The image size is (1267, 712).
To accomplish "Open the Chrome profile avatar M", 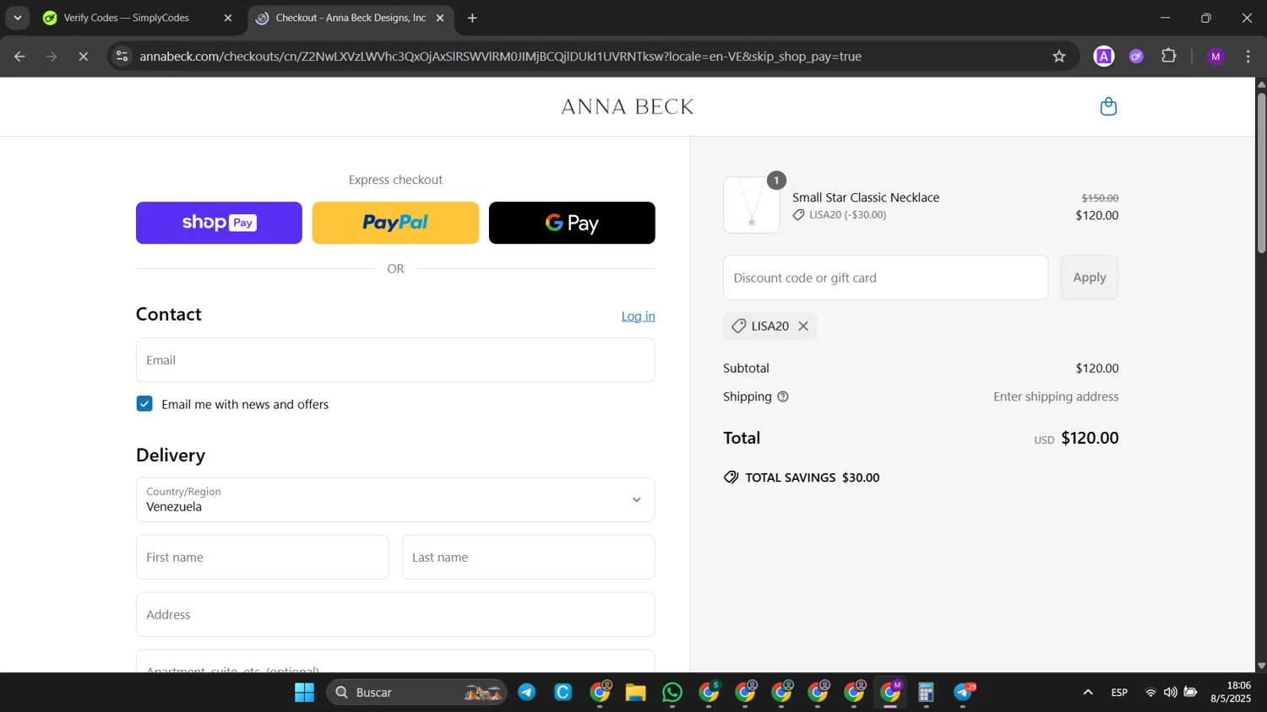I will point(1215,57).
